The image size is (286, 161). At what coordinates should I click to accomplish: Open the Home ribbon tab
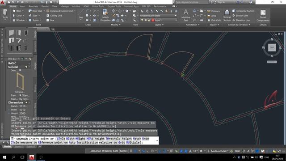point(13,6)
